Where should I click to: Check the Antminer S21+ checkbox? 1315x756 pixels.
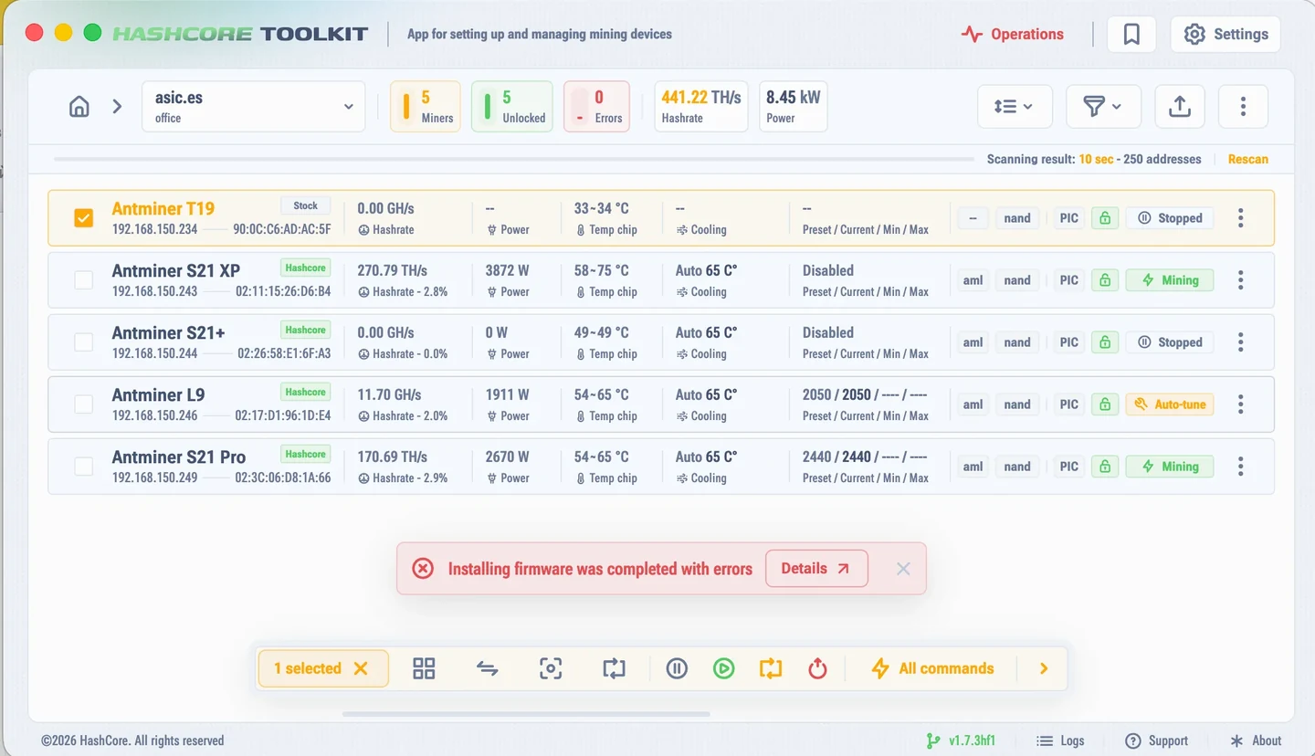(x=83, y=342)
